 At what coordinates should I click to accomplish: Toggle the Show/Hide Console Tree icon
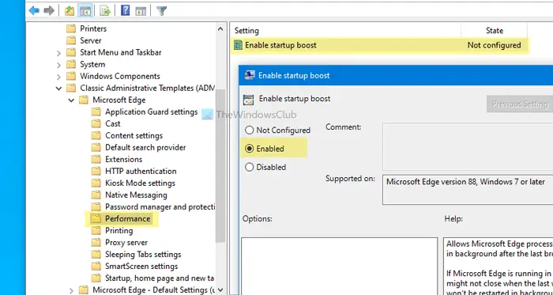[85, 11]
